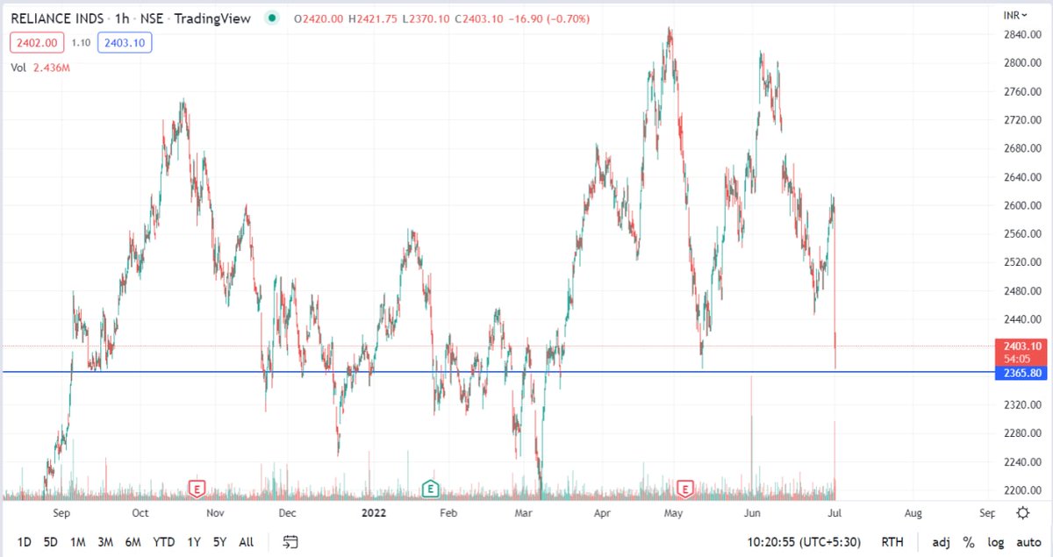Select the 6M time range
Screen dimensions: 1053x557
click(133, 542)
